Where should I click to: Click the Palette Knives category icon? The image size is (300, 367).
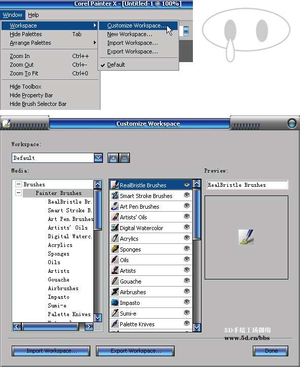pos(115,324)
